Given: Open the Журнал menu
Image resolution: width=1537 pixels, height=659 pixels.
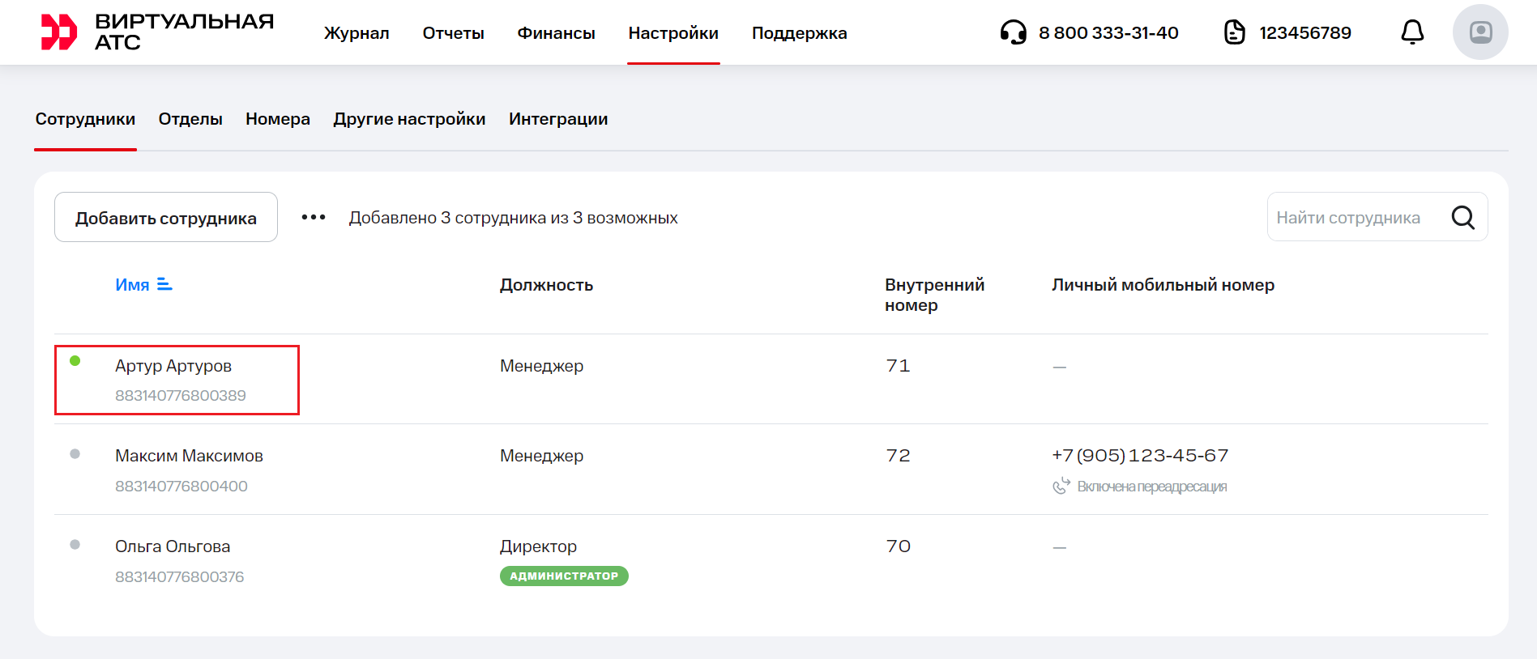Looking at the screenshot, I should [x=356, y=33].
